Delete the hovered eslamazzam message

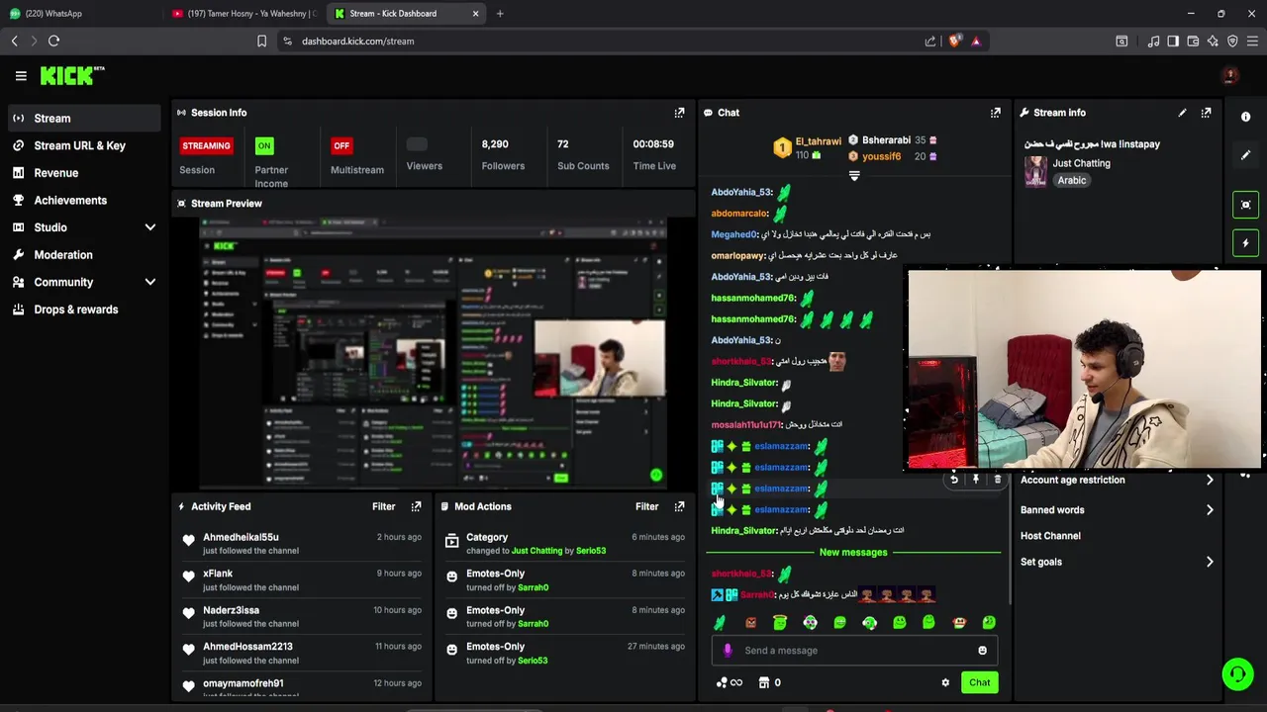pyautogui.click(x=997, y=480)
